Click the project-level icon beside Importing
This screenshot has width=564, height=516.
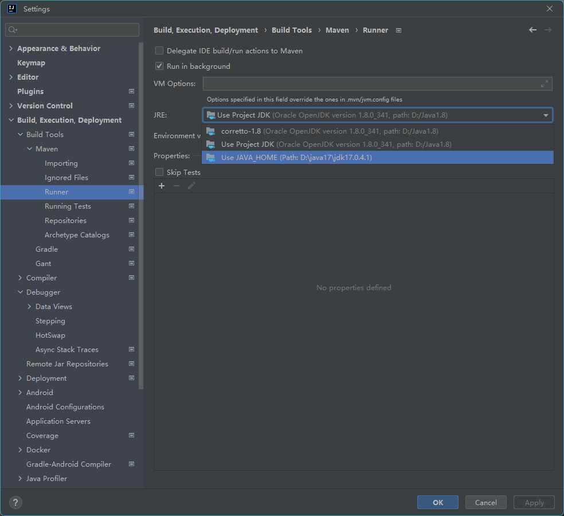click(132, 163)
